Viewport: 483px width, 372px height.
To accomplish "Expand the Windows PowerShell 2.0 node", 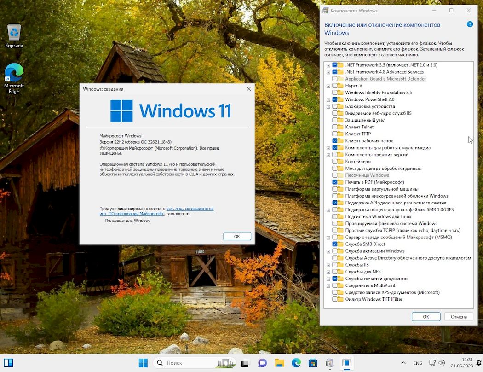I will click(x=328, y=100).
